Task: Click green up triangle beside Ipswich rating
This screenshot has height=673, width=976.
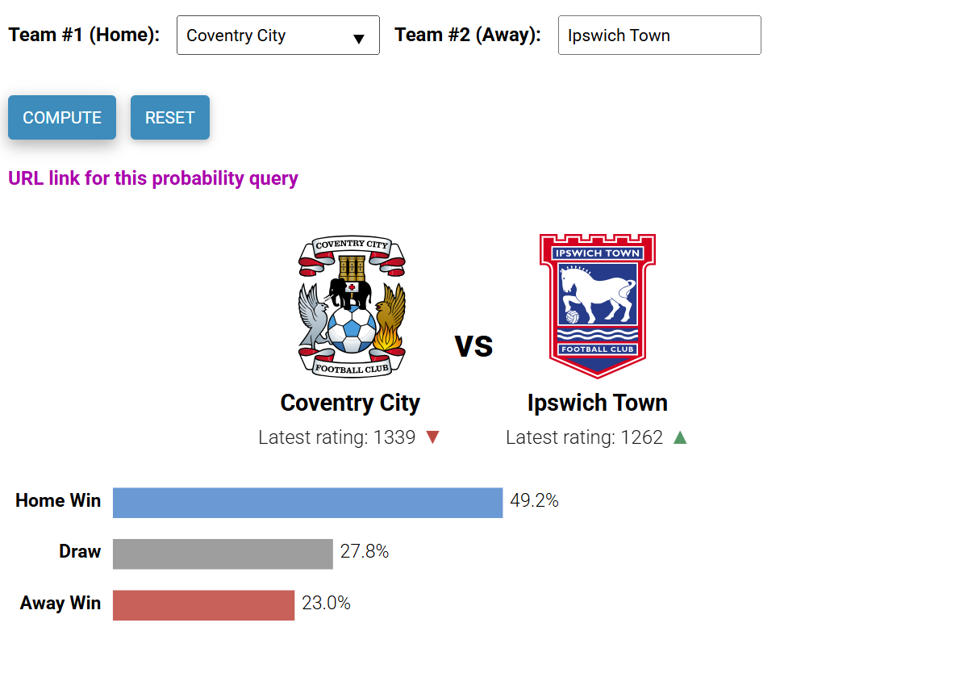Action: point(680,437)
